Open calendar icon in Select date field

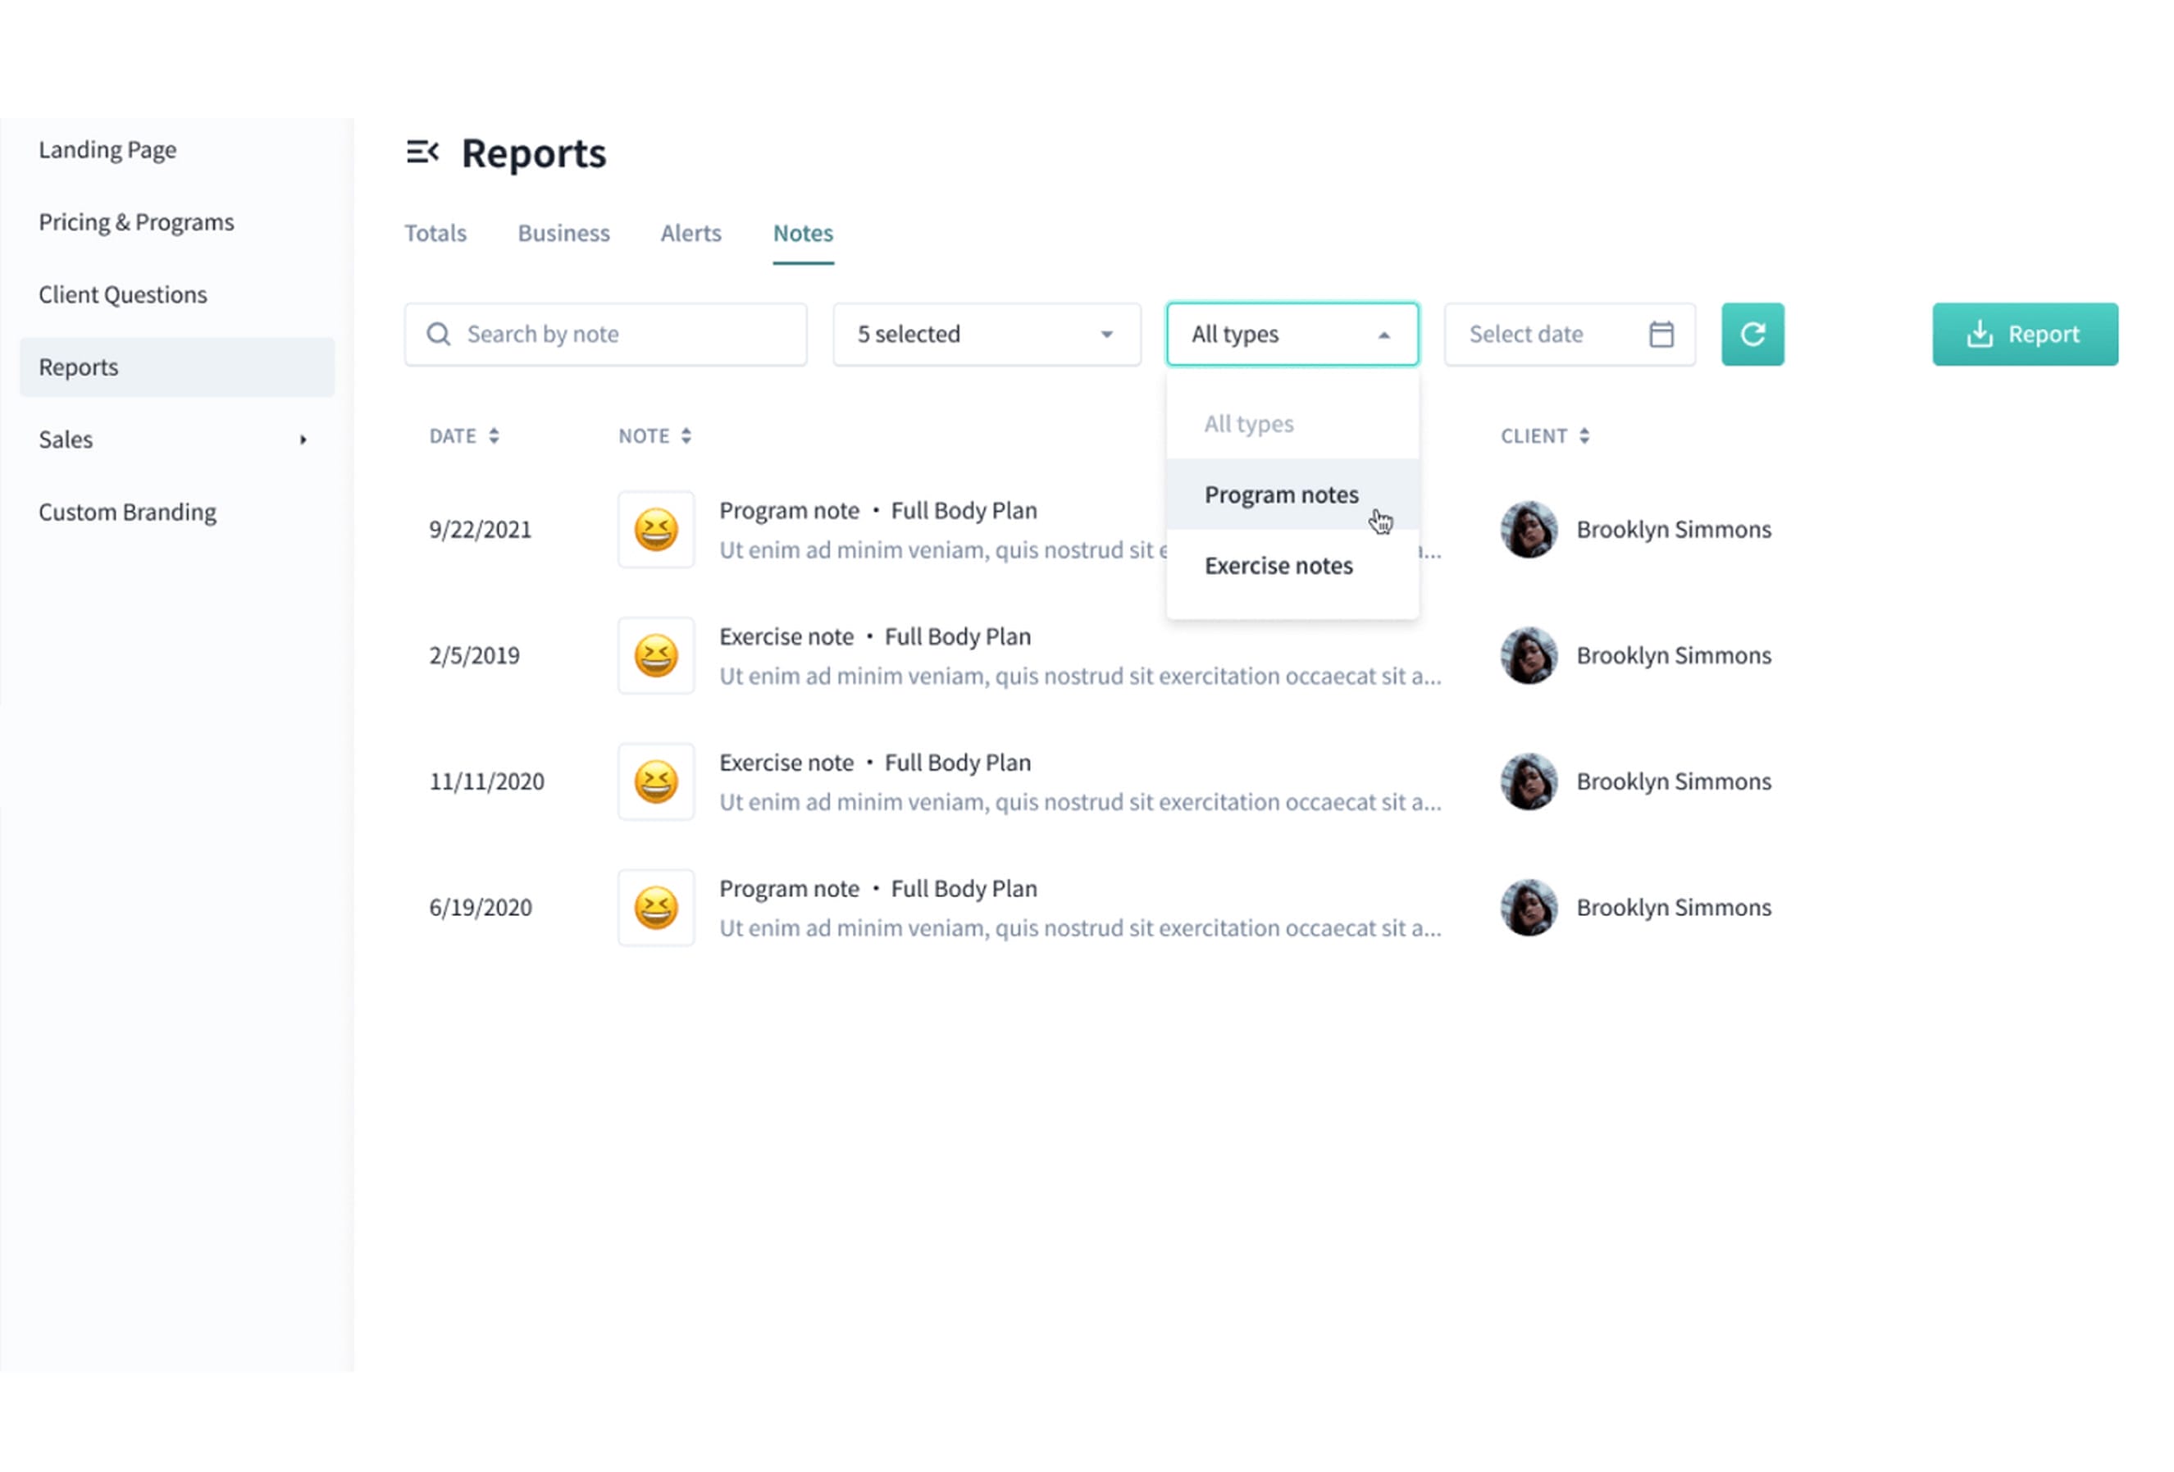click(1661, 334)
